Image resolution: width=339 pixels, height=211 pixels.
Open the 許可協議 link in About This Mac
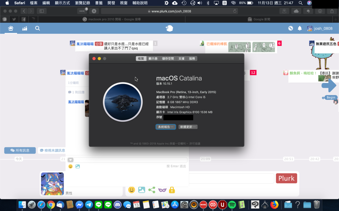point(195,143)
